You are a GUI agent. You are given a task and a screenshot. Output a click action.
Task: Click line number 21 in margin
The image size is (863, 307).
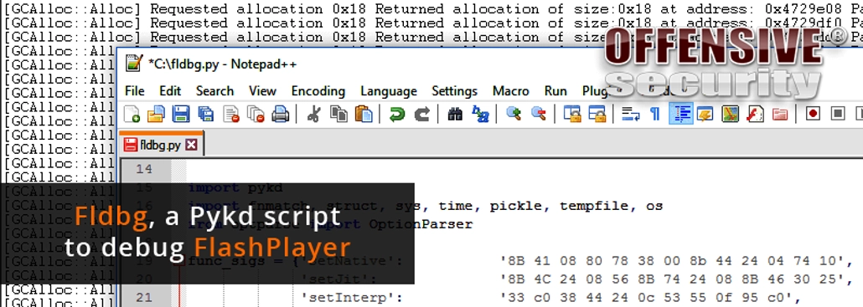point(144,297)
